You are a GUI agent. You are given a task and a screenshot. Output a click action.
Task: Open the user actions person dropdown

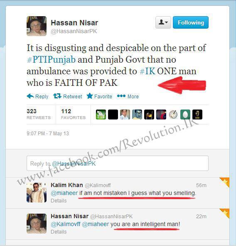click(x=163, y=22)
